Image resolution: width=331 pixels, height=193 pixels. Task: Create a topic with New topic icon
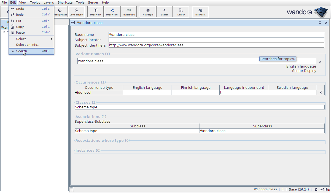pos(148,12)
